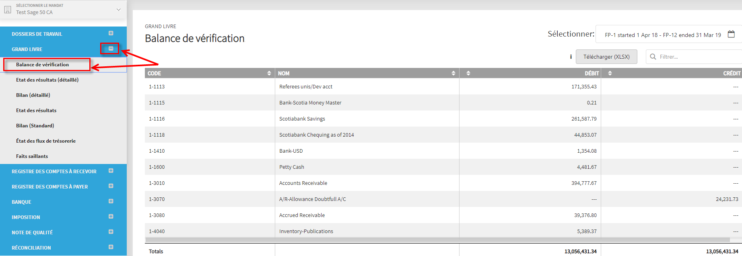Select account code 1-1113
742x256 pixels.
click(157, 86)
